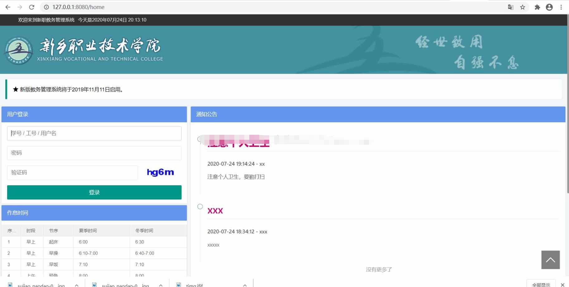Focus the 学号 / 工号 / 用户名 field
This screenshot has width=569, height=287.
[x=94, y=133]
